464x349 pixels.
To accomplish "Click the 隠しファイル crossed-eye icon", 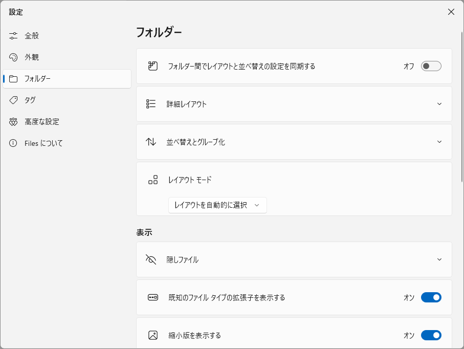I will 151,259.
